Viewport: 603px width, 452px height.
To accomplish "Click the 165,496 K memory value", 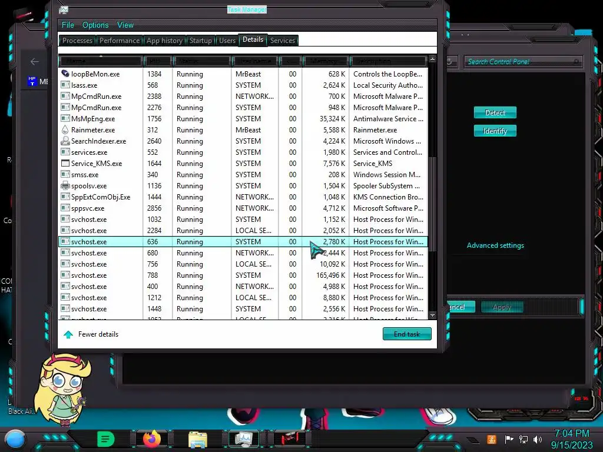I will click(x=330, y=275).
